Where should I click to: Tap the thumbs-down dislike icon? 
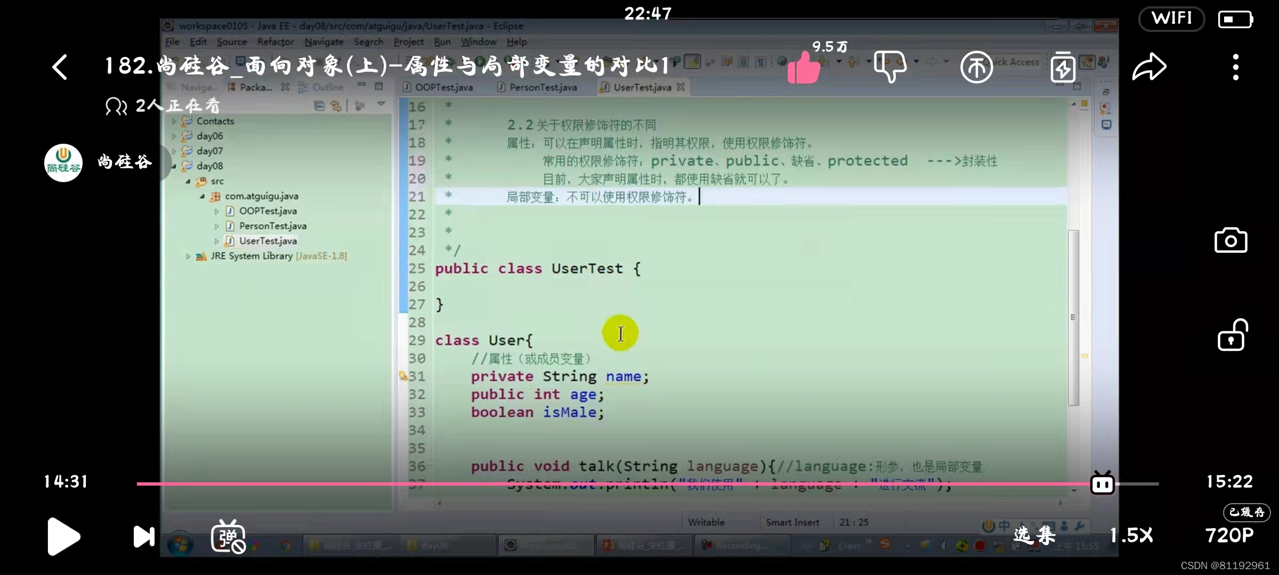tap(890, 67)
